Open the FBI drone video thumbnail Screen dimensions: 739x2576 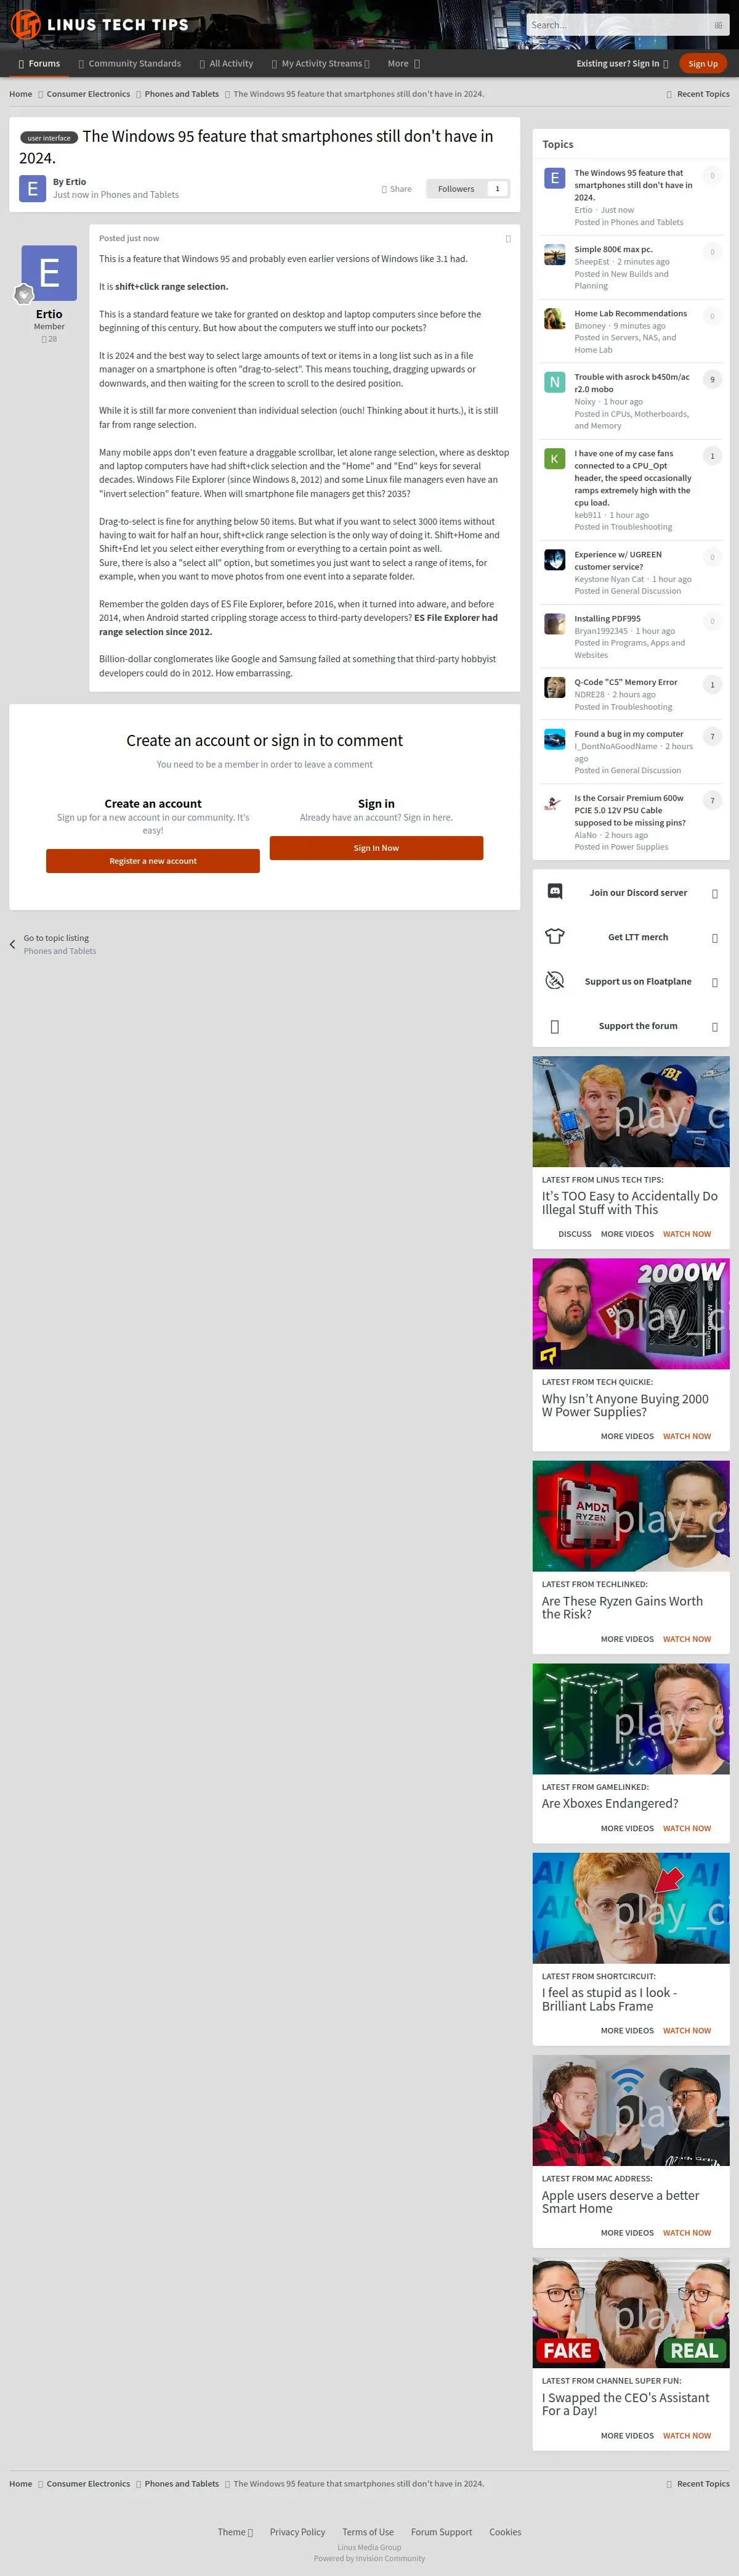coord(631,1111)
